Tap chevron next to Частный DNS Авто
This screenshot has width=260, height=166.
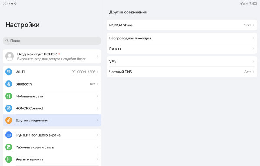click(x=253, y=72)
